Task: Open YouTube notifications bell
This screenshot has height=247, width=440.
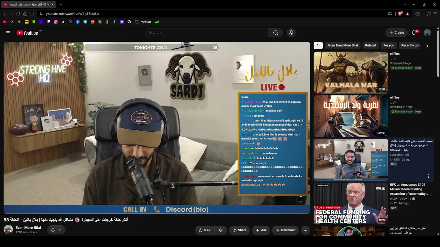Action: (x=414, y=33)
